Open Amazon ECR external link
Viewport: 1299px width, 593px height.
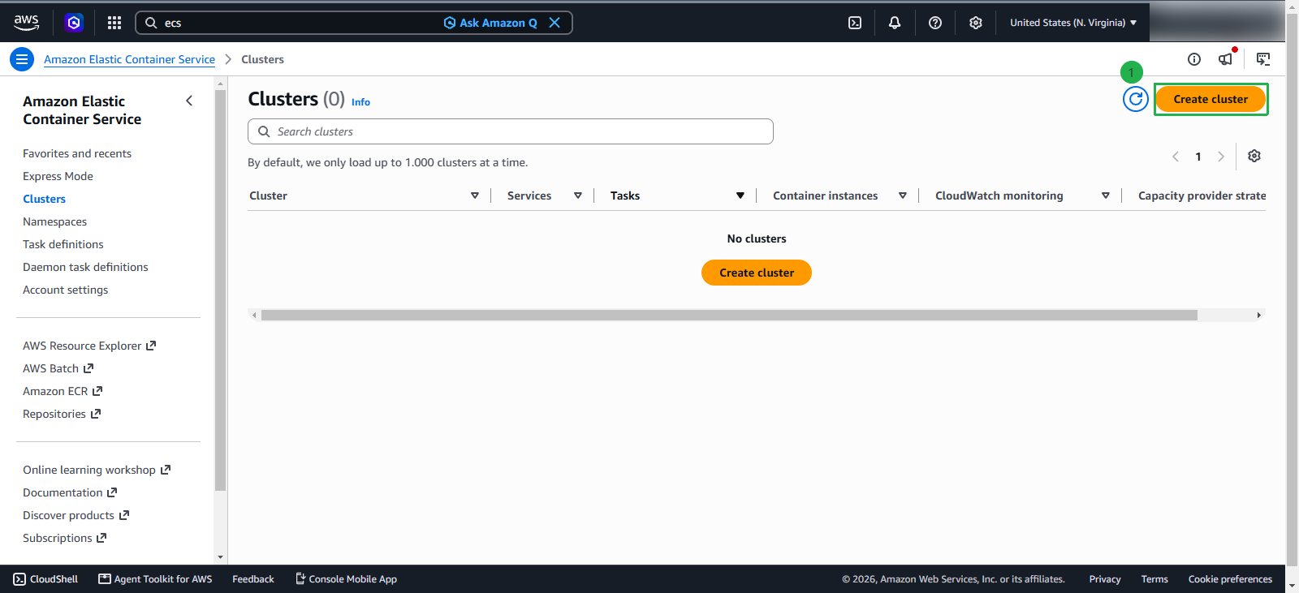click(x=63, y=391)
